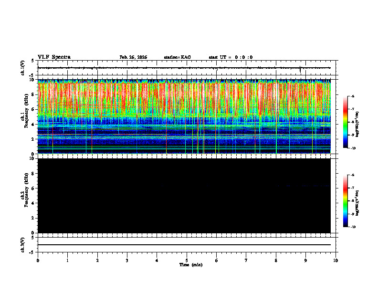Click the ch.1 'Frequency (kHz)' axis label
378x292 pixels.
coord(26,111)
